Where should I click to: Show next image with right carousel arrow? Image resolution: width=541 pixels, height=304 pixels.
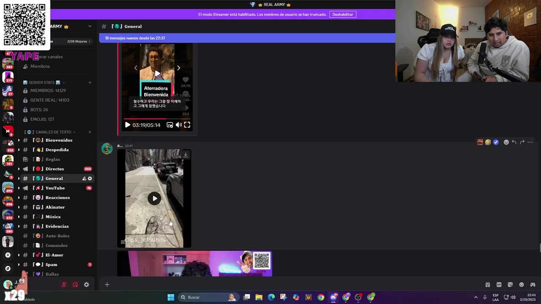pyautogui.click(x=178, y=68)
